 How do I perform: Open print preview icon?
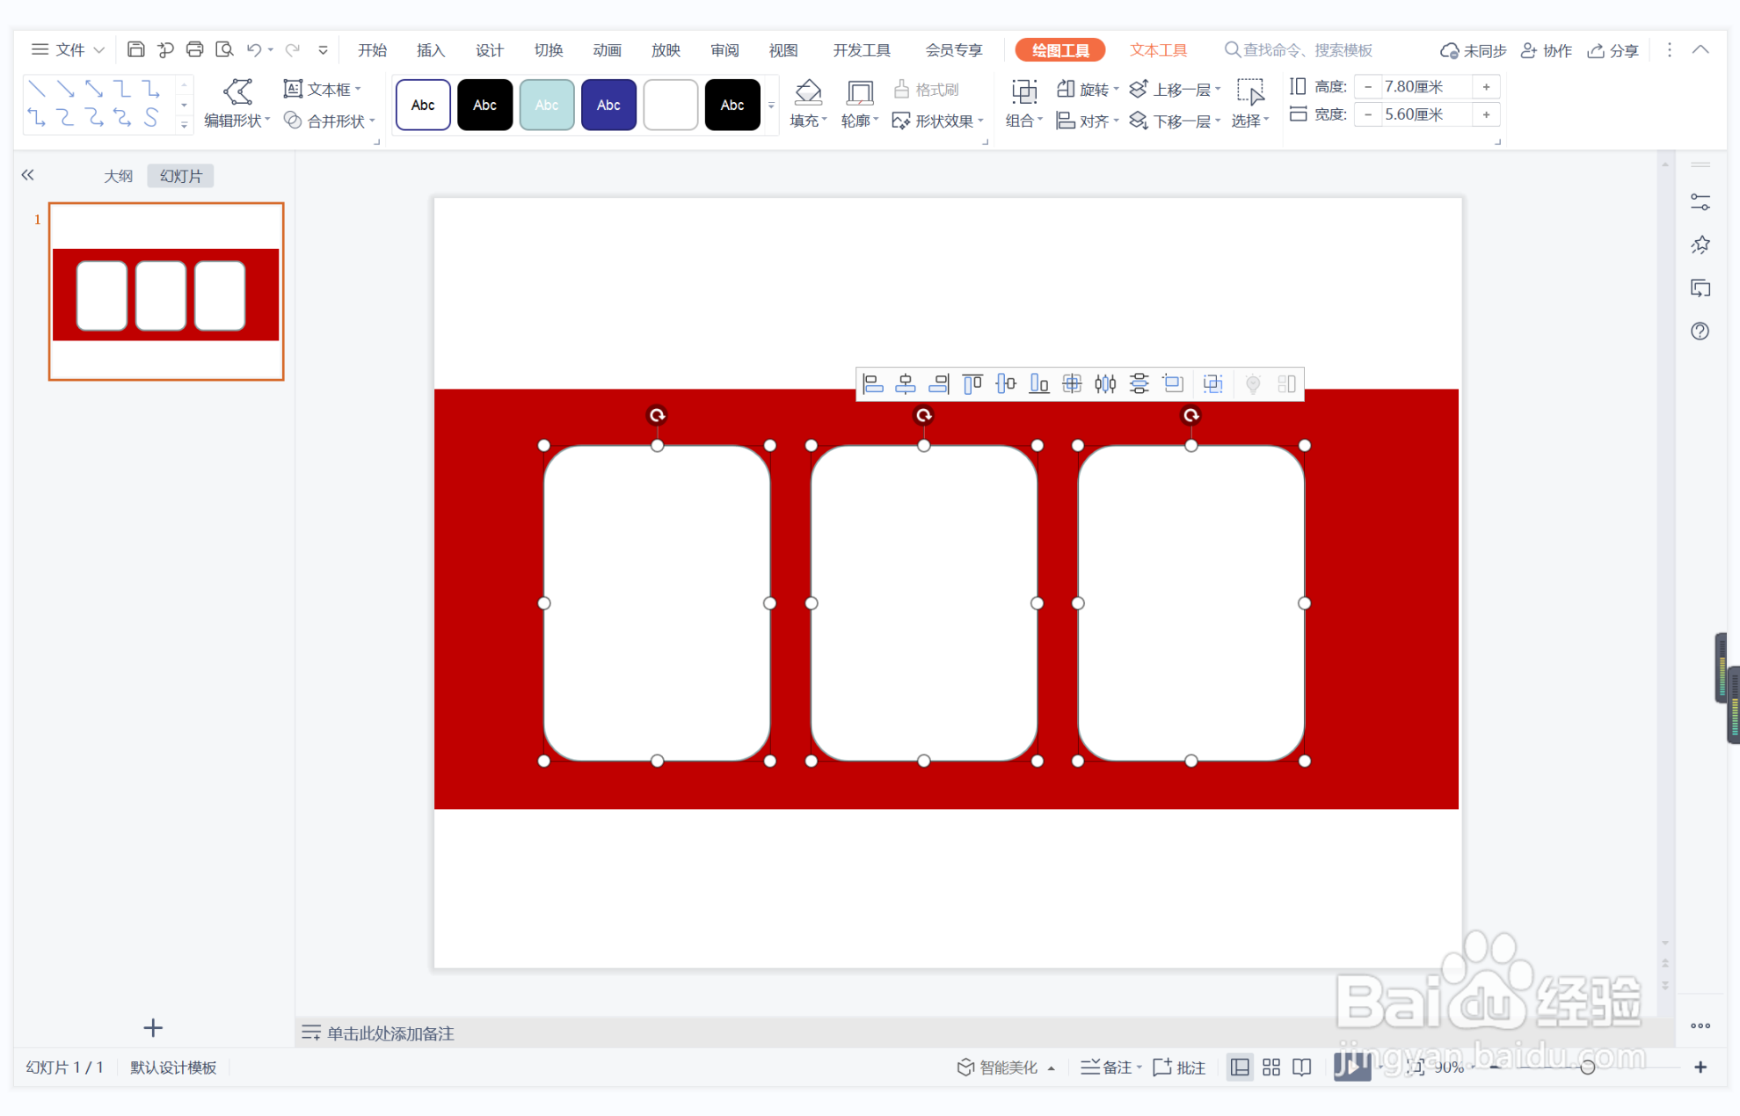pyautogui.click(x=224, y=49)
